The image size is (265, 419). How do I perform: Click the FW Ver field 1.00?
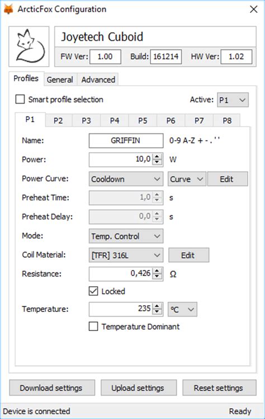(105, 57)
